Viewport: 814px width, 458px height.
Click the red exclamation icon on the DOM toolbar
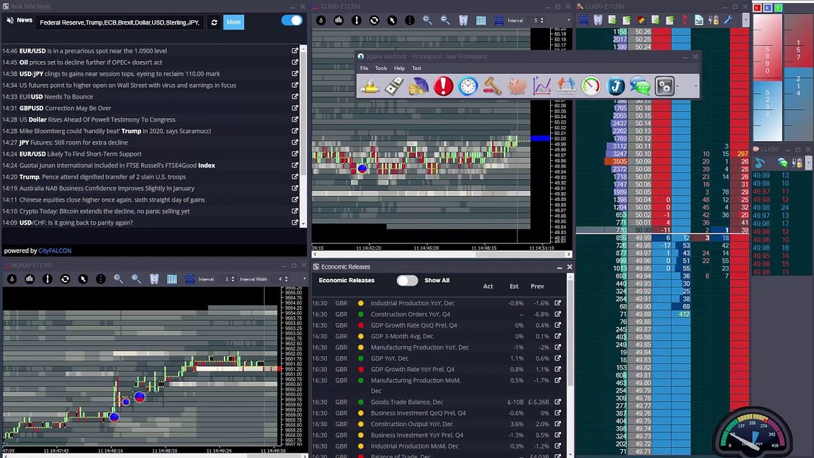click(685, 20)
